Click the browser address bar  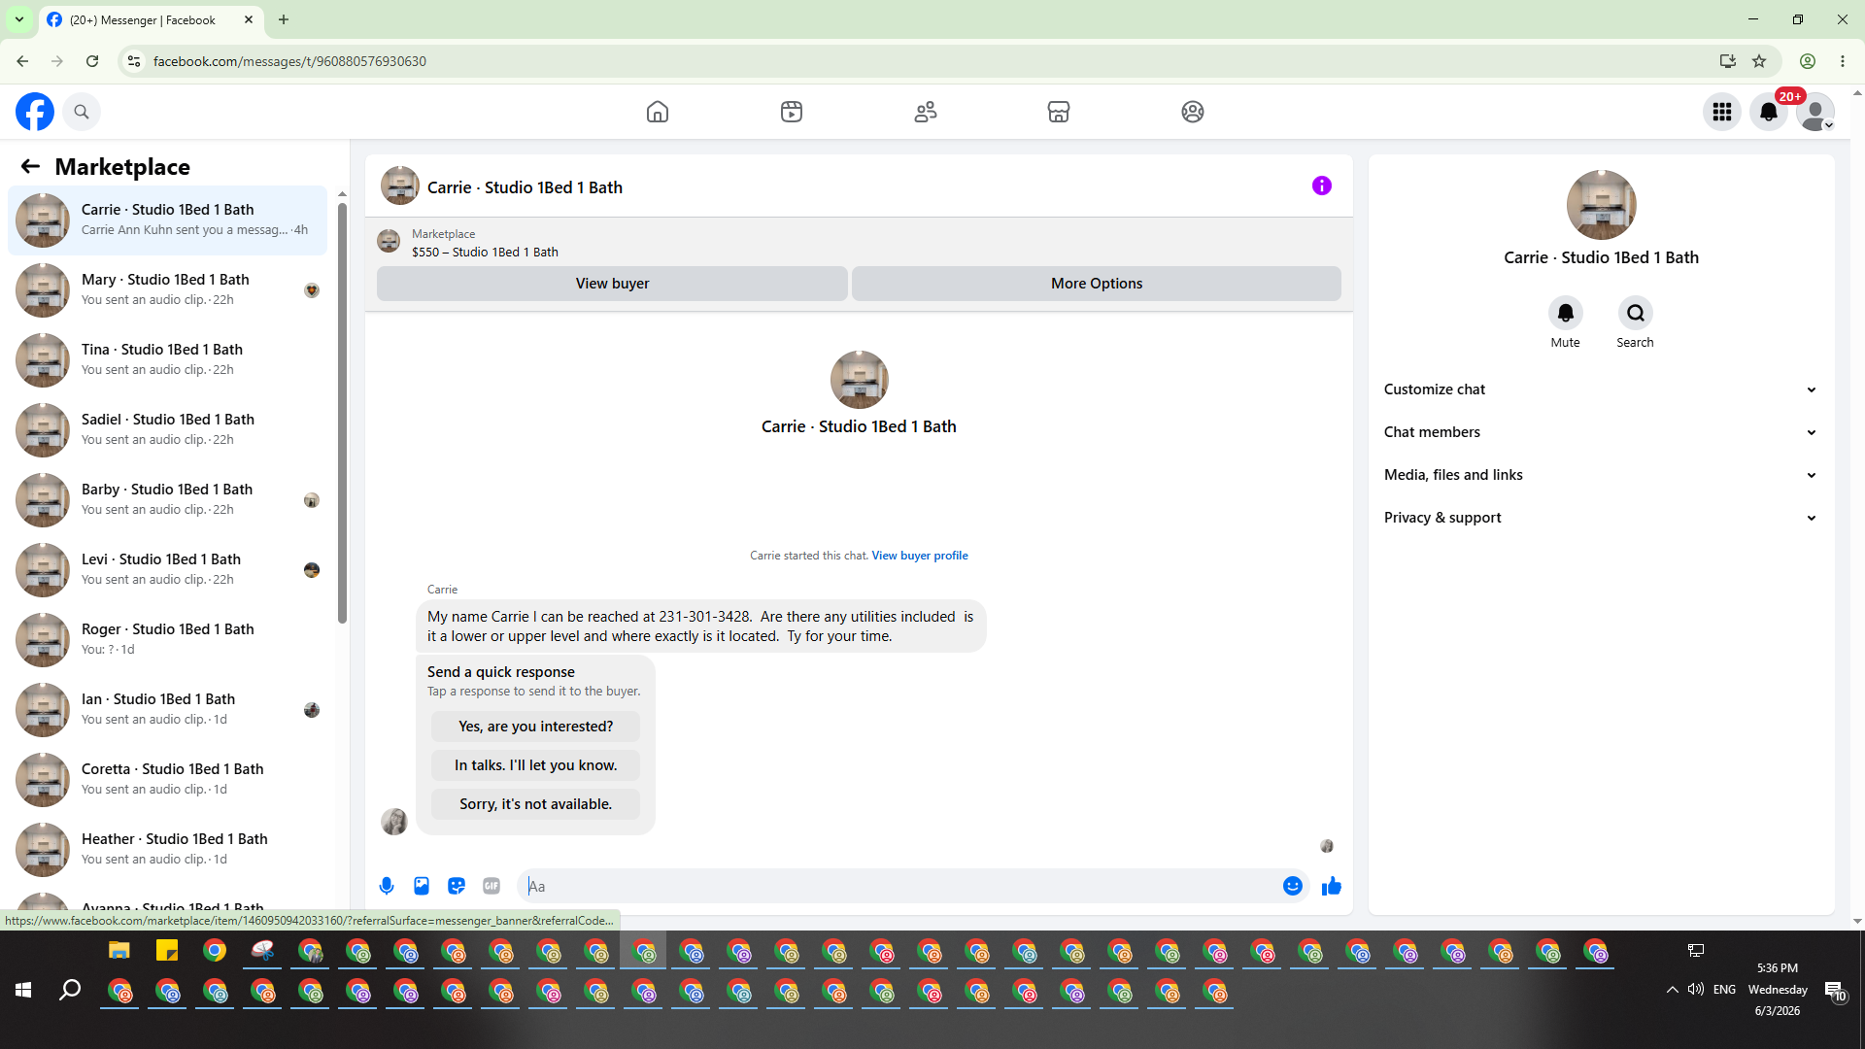click(923, 61)
